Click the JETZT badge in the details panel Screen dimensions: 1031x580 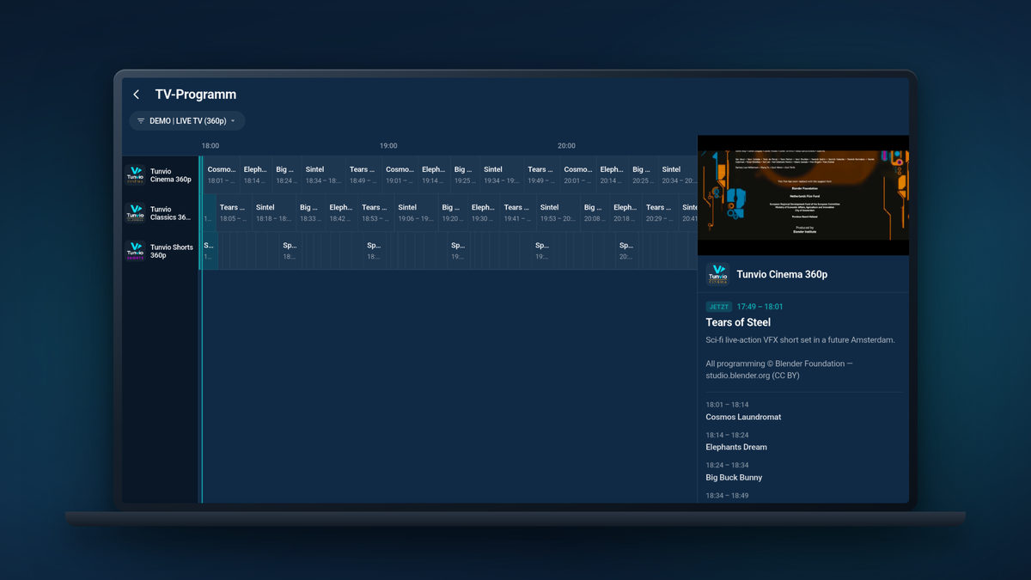point(718,307)
